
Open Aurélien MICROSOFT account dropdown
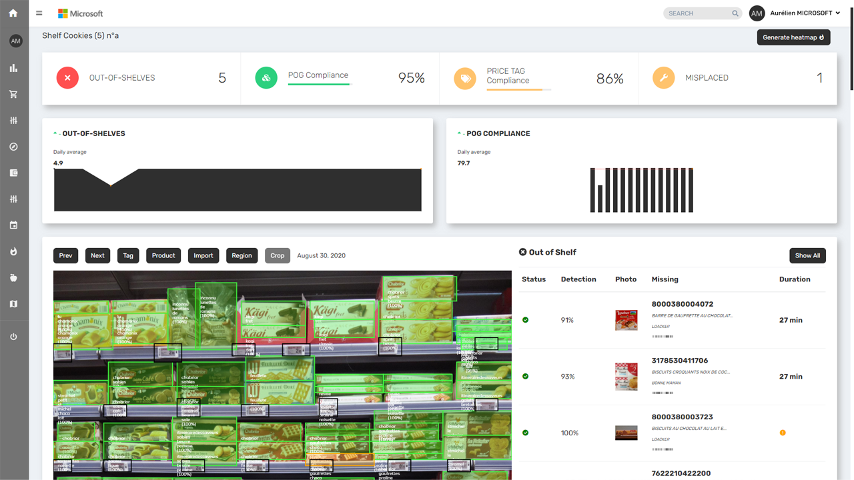click(805, 13)
